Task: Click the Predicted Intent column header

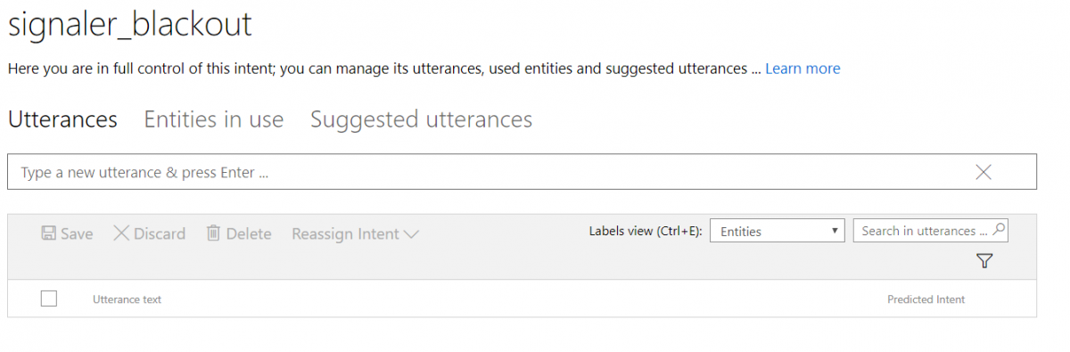Action: [x=926, y=299]
